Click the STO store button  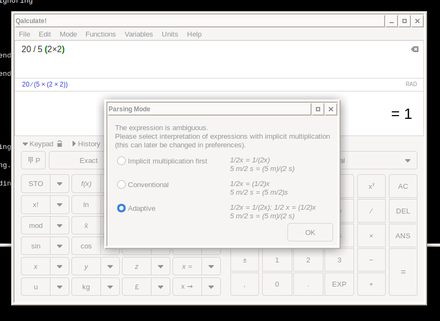coord(35,184)
